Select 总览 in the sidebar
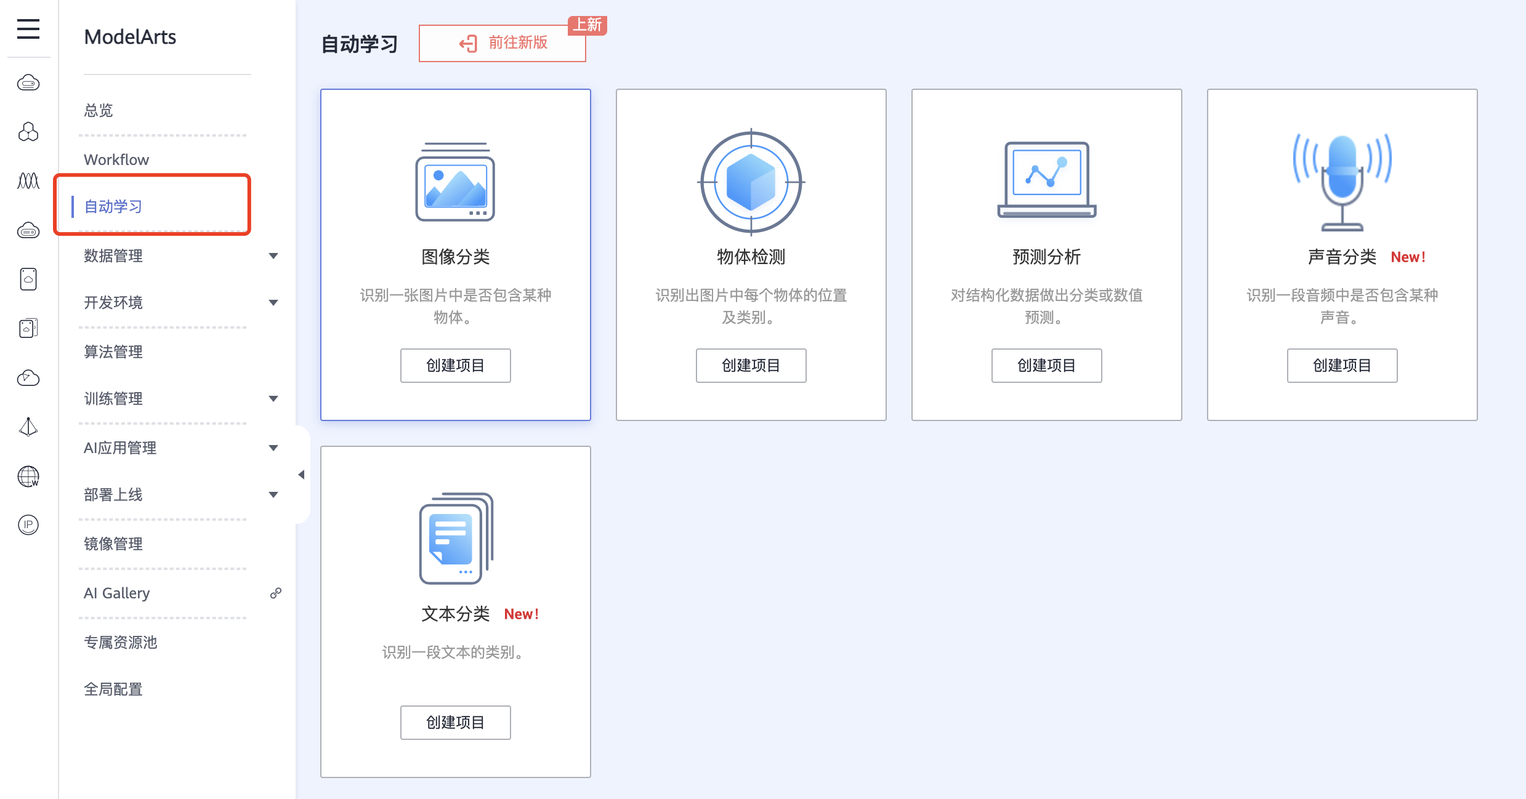The image size is (1526, 799). (99, 110)
